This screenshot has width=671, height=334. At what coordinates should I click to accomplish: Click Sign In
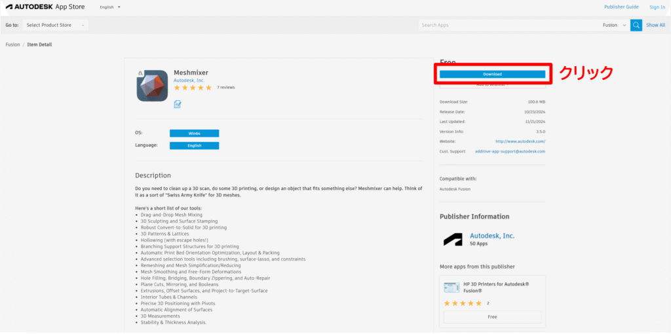[x=657, y=7]
